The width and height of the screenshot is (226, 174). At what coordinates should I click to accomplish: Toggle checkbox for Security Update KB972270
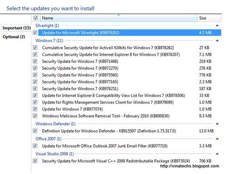(x=35, y=68)
